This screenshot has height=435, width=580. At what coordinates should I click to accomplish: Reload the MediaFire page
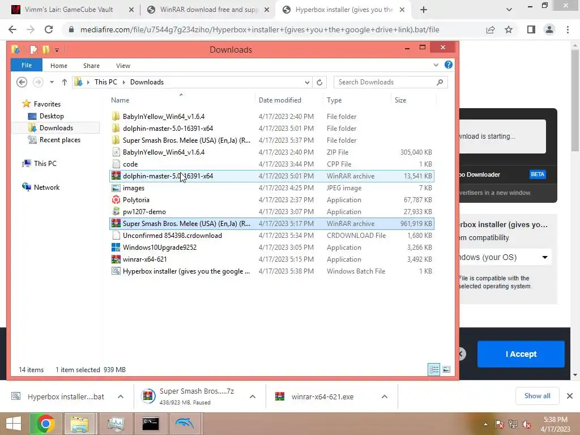click(x=49, y=29)
